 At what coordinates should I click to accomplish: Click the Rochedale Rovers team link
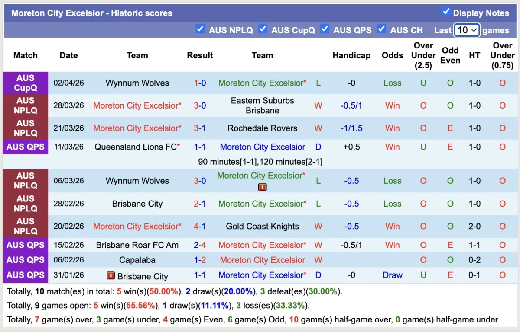pyautogui.click(x=262, y=128)
